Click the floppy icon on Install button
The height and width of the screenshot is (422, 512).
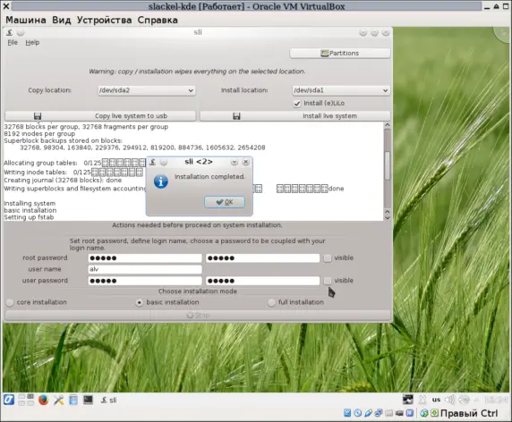[x=236, y=116]
